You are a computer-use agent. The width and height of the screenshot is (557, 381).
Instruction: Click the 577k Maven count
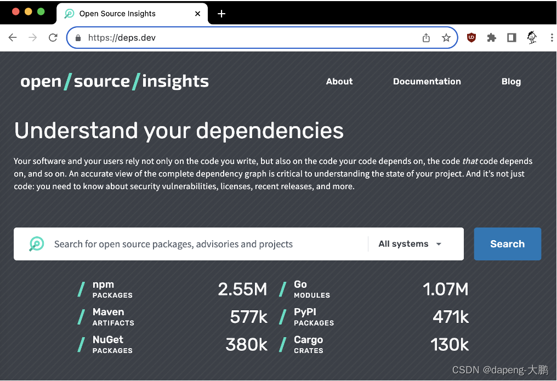coord(249,317)
